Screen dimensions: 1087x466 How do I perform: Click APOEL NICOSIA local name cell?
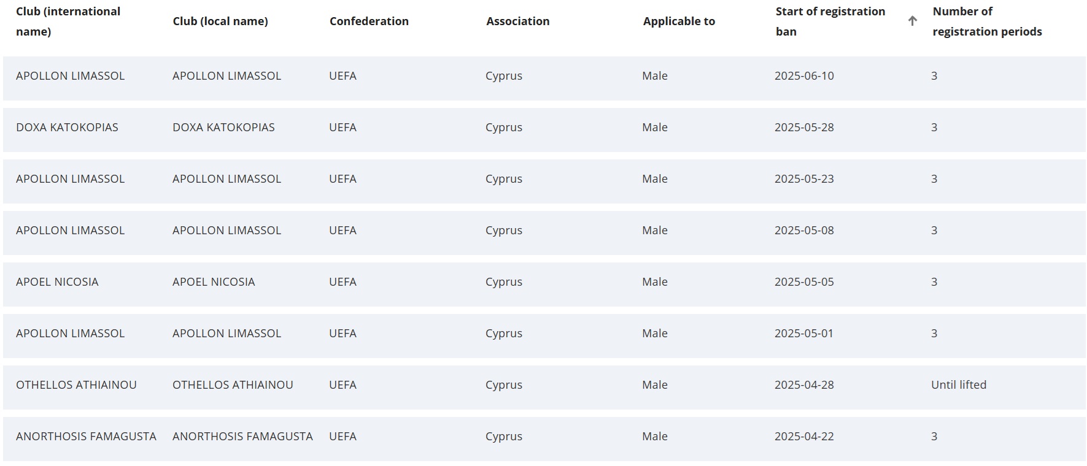pos(214,282)
